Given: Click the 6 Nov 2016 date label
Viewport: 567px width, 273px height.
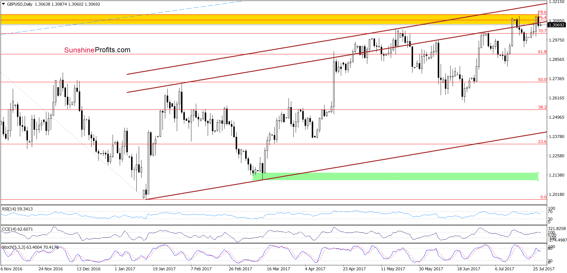Looking at the screenshot, I should pos(12,269).
